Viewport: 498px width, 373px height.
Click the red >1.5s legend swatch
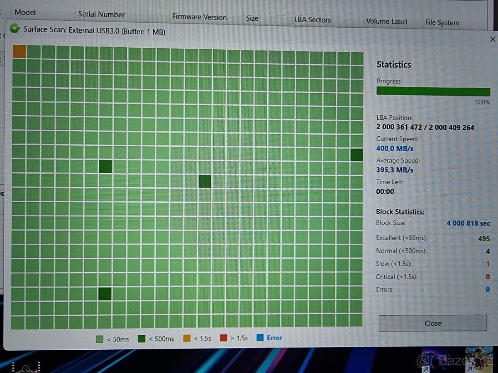(224, 338)
